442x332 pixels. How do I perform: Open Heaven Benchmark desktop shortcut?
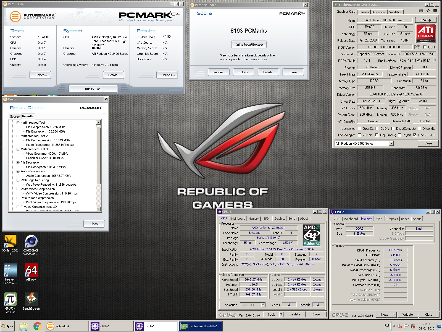pos(10,274)
